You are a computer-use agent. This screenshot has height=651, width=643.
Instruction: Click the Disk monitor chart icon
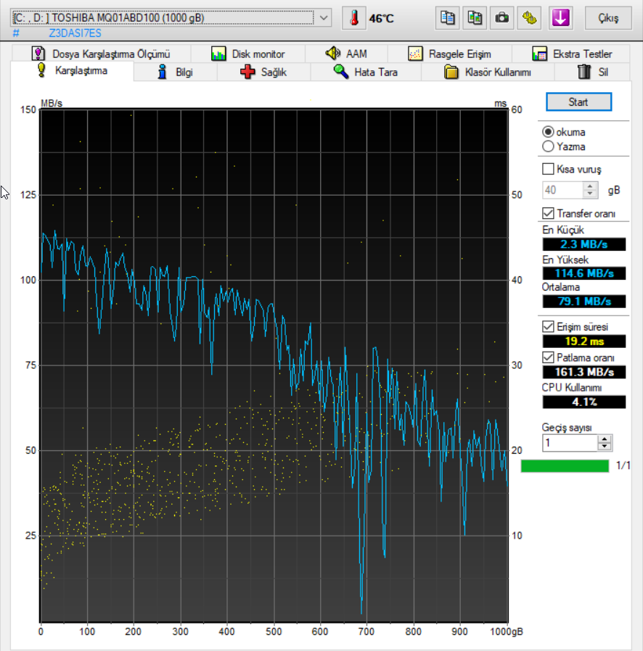coord(218,54)
